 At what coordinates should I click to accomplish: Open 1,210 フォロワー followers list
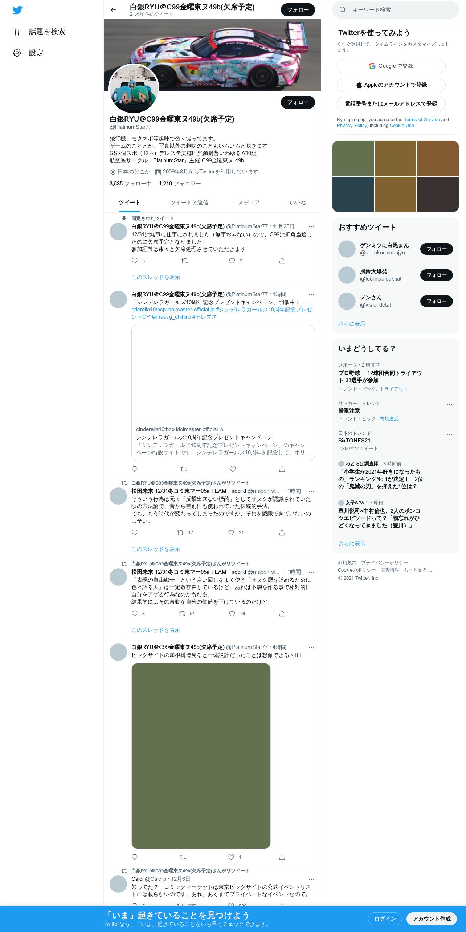[180, 184]
